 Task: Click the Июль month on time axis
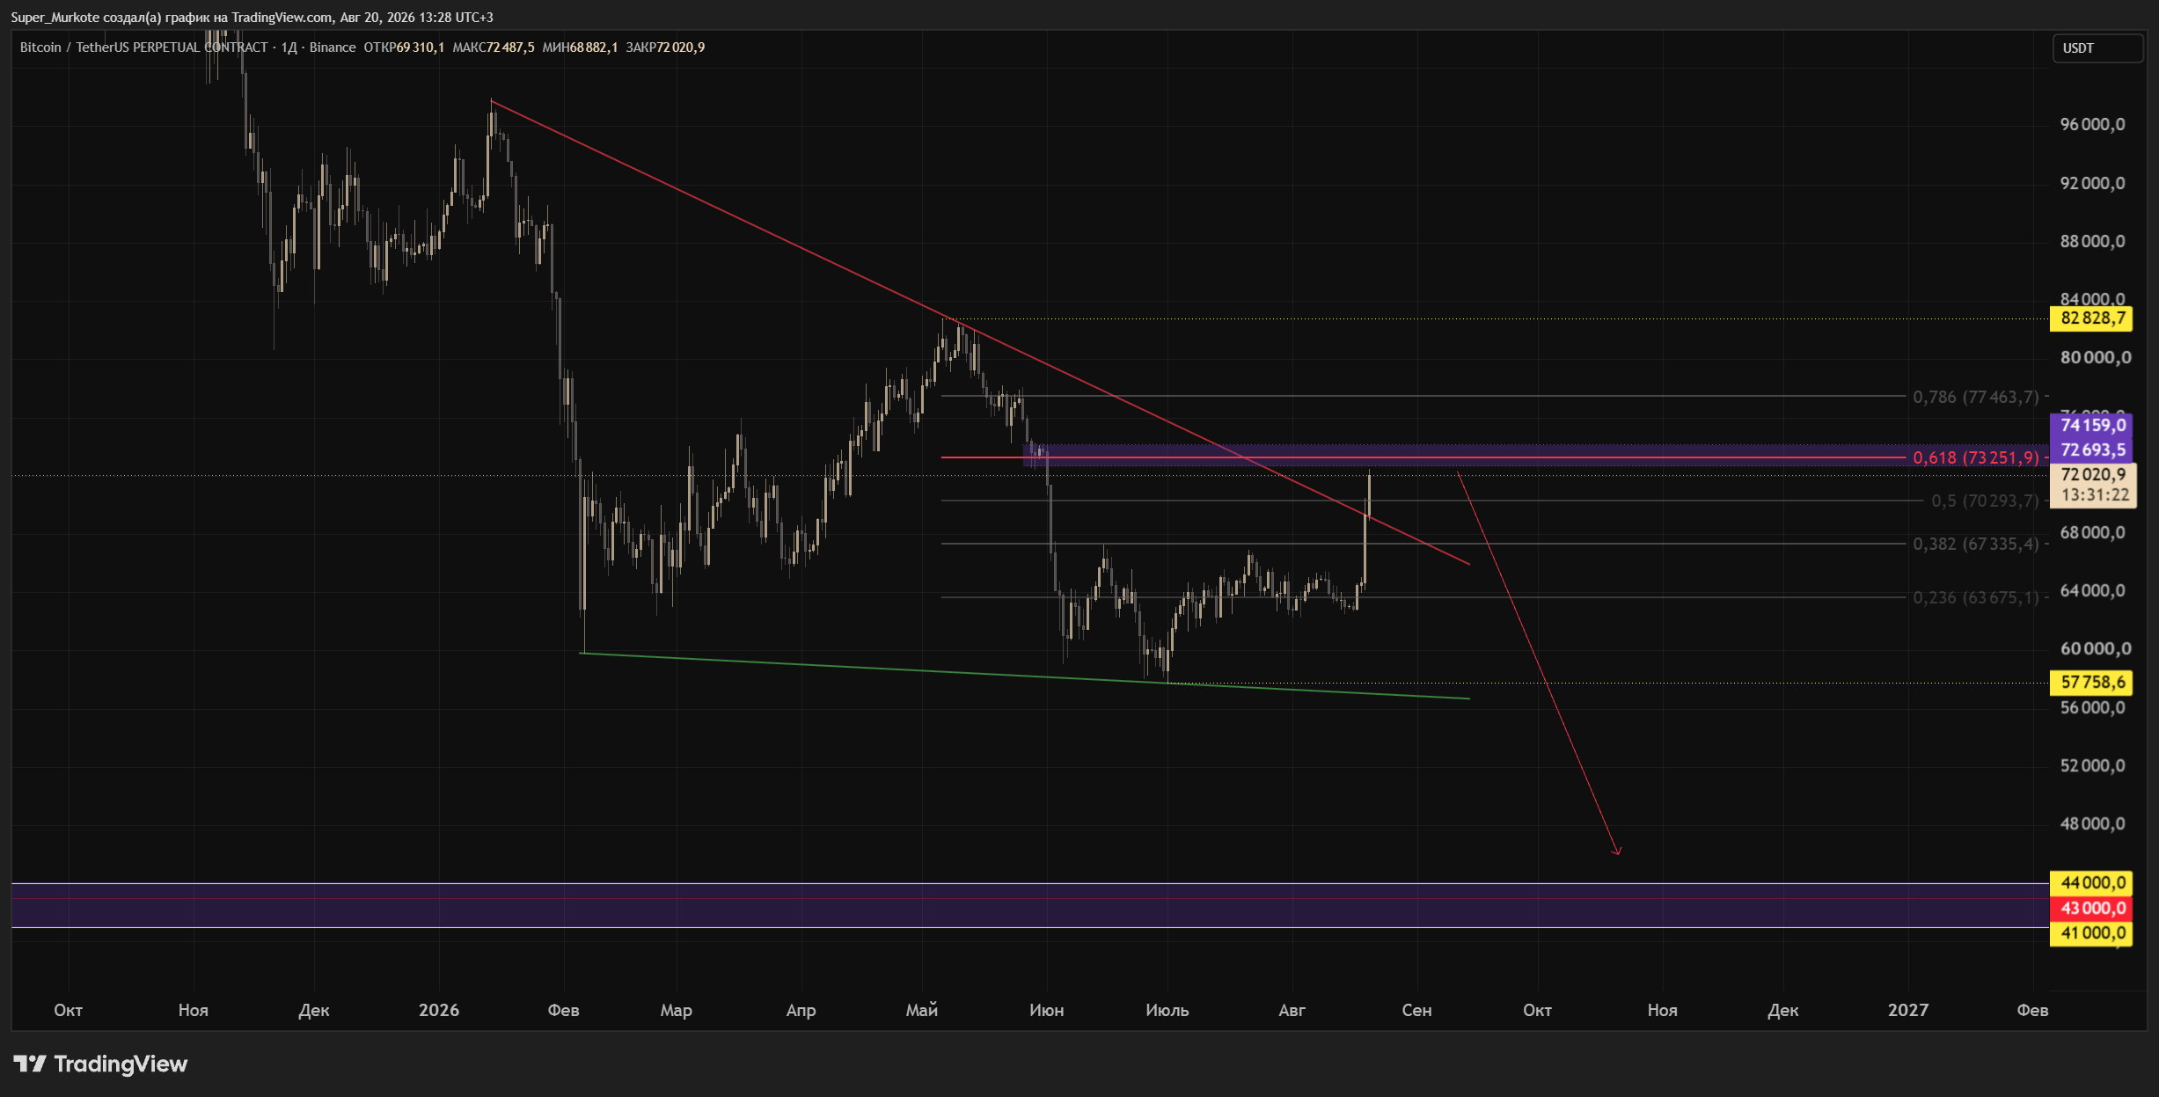coord(1167,1010)
